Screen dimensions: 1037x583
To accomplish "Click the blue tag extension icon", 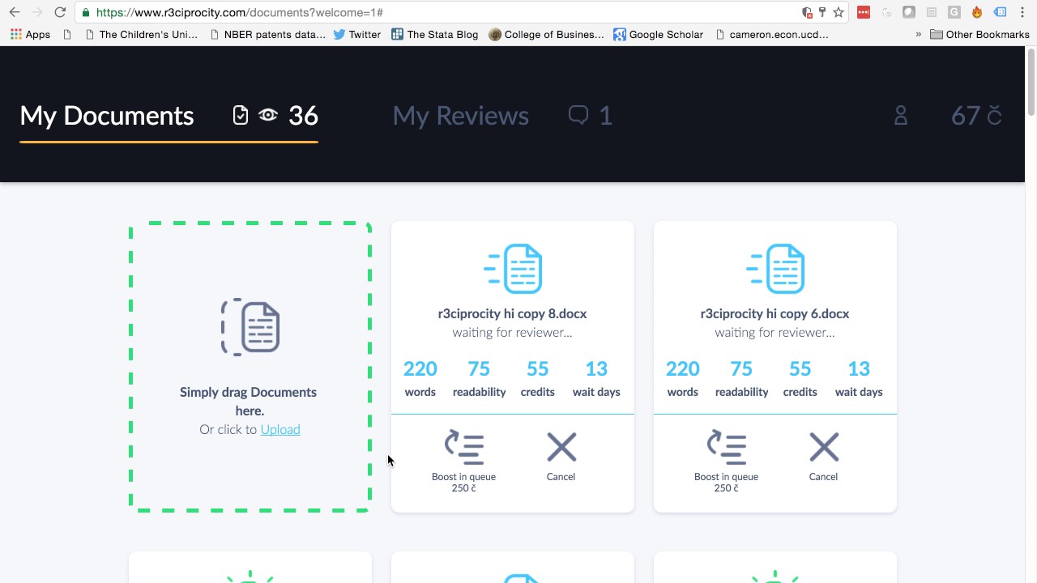I will [x=1000, y=12].
